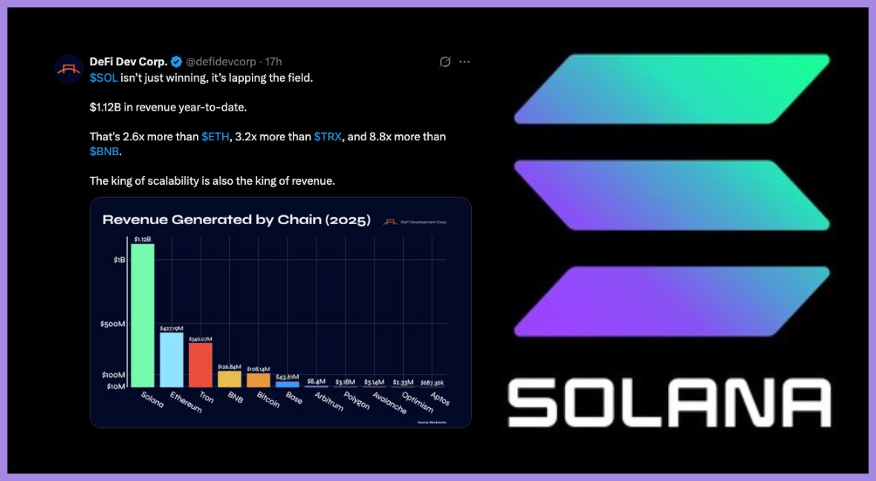
Task: Click the Grok icon on the tweet
Action: click(x=445, y=62)
